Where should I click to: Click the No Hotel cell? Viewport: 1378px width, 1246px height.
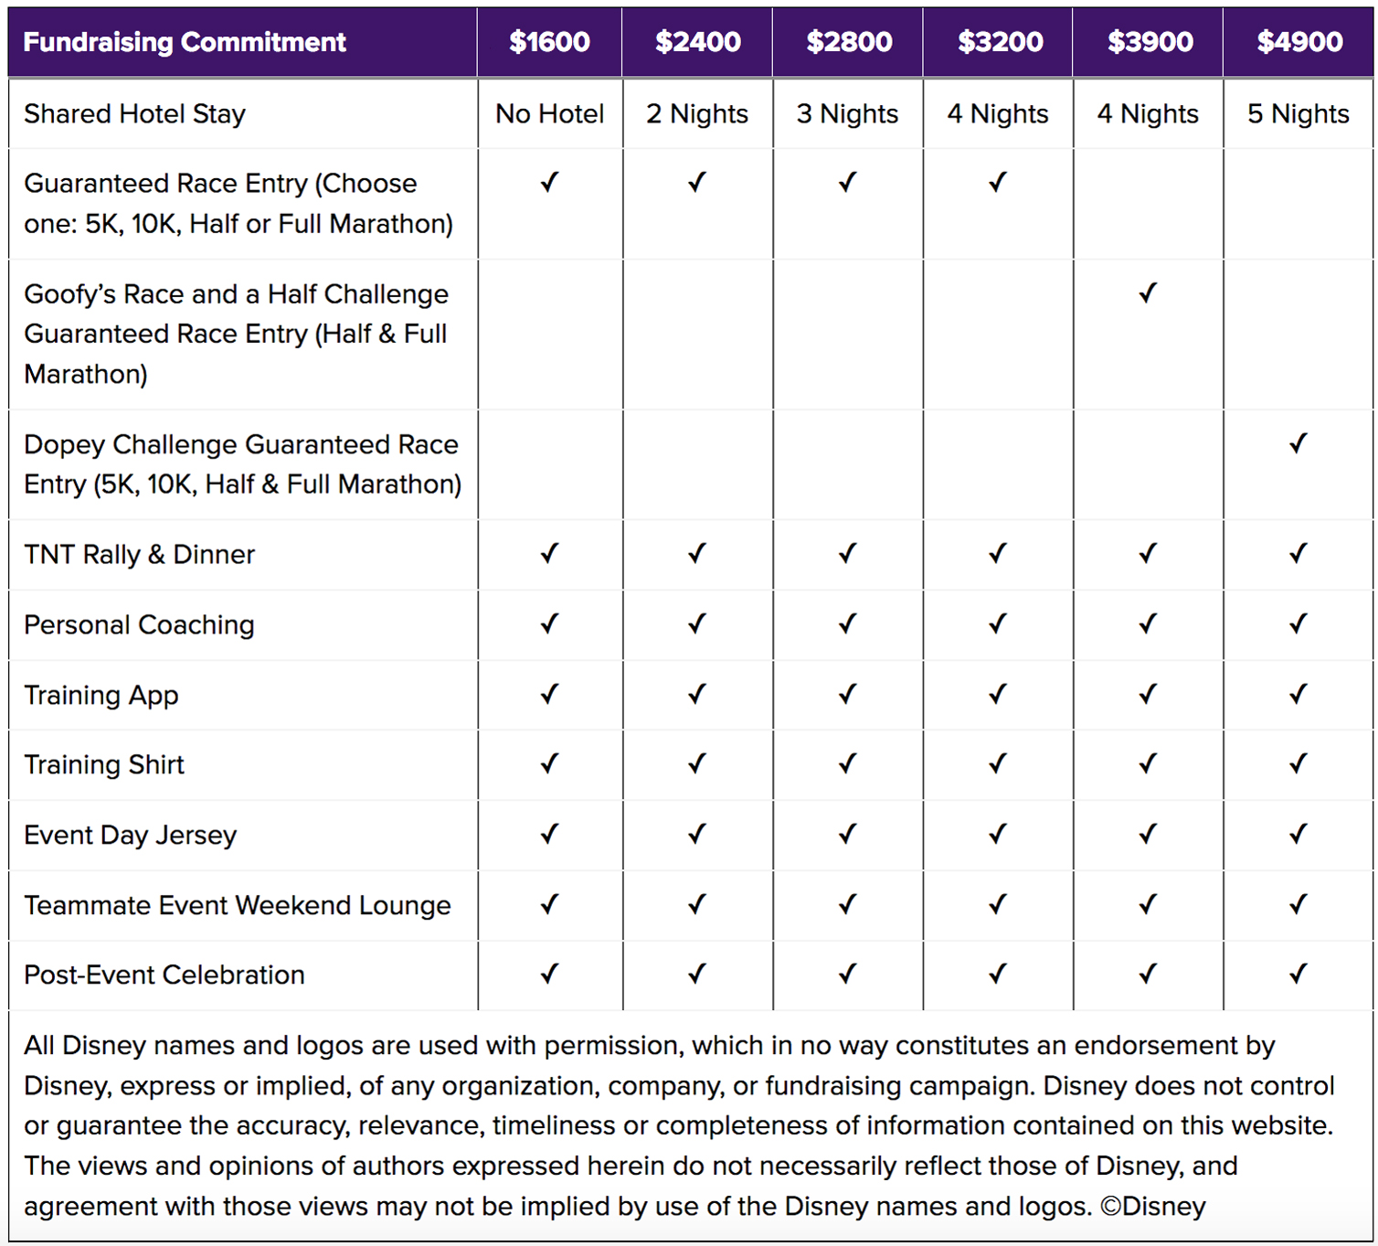point(550,113)
